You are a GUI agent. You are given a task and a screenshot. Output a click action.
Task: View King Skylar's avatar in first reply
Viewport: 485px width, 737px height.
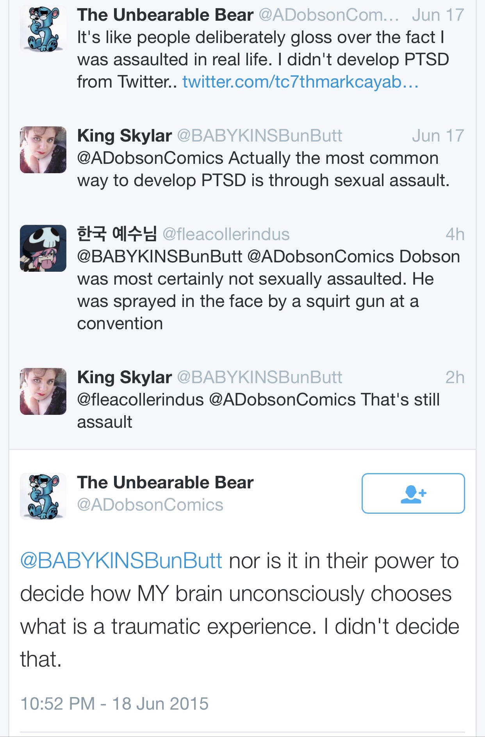43,150
